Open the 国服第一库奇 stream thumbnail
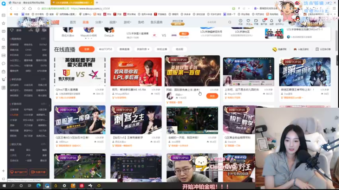 80,120
